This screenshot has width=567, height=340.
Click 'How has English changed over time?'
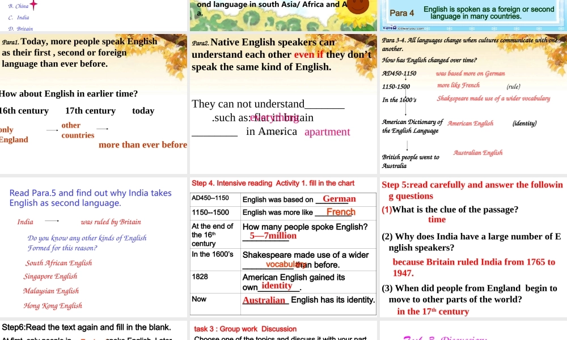click(x=429, y=60)
